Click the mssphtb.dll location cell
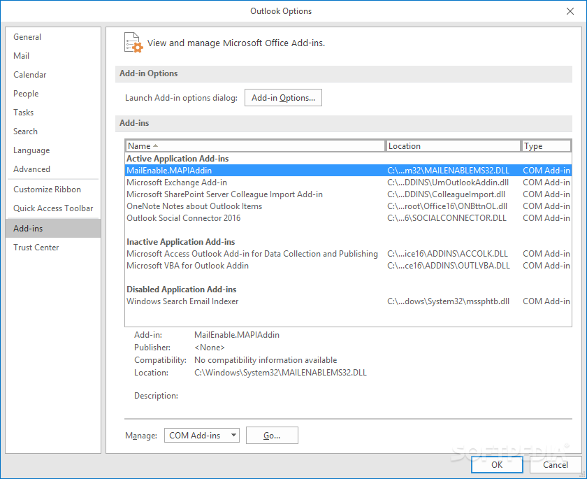Screen dimensions: 587x479 click(449, 301)
